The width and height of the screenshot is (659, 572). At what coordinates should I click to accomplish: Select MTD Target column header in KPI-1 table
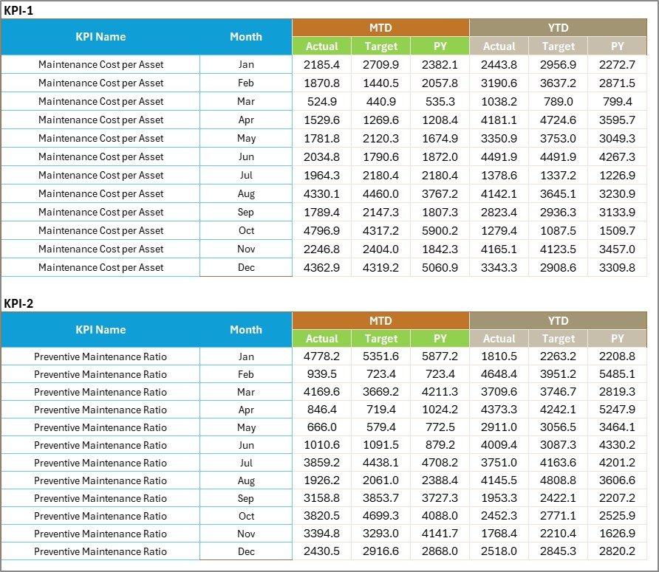pyautogui.click(x=380, y=46)
